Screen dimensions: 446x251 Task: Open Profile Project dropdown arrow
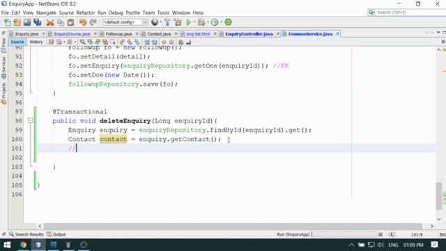point(222,22)
